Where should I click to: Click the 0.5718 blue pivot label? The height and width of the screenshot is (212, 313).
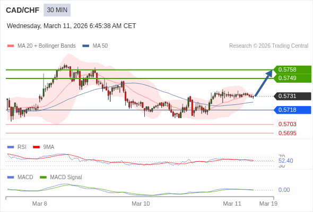coord(292,110)
